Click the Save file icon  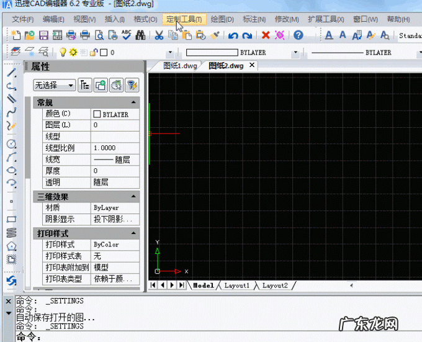[44, 35]
